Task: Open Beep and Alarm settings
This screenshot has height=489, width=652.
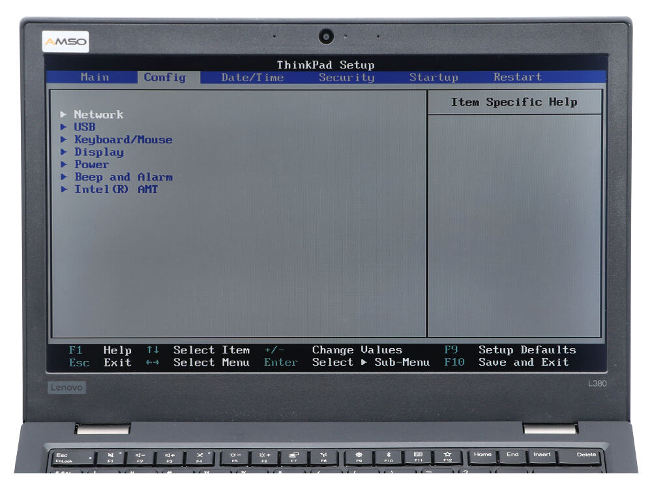Action: pyautogui.click(x=123, y=177)
